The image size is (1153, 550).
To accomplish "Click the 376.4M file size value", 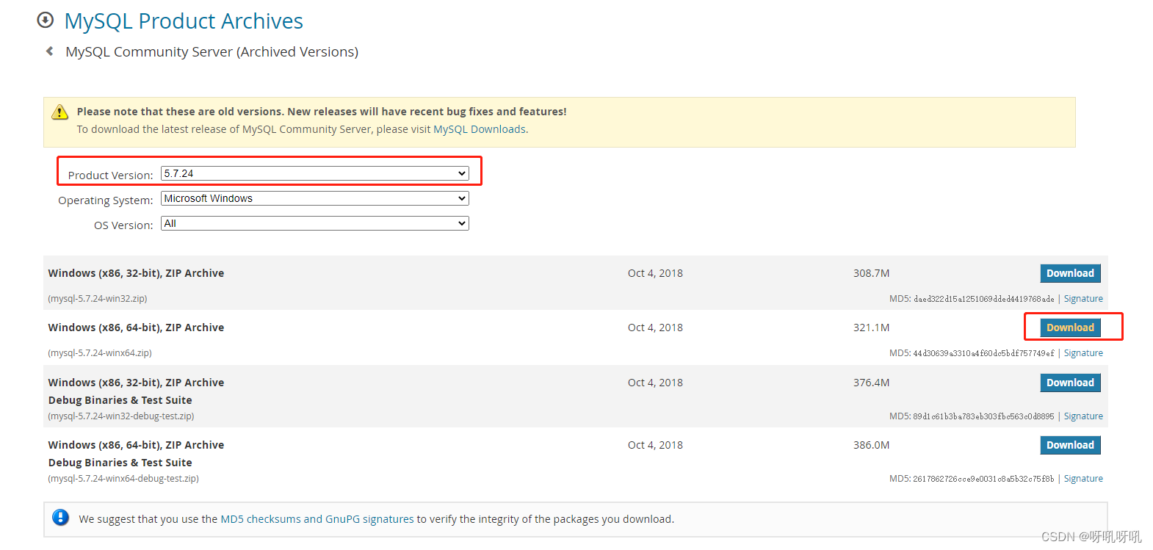I will pos(871,383).
